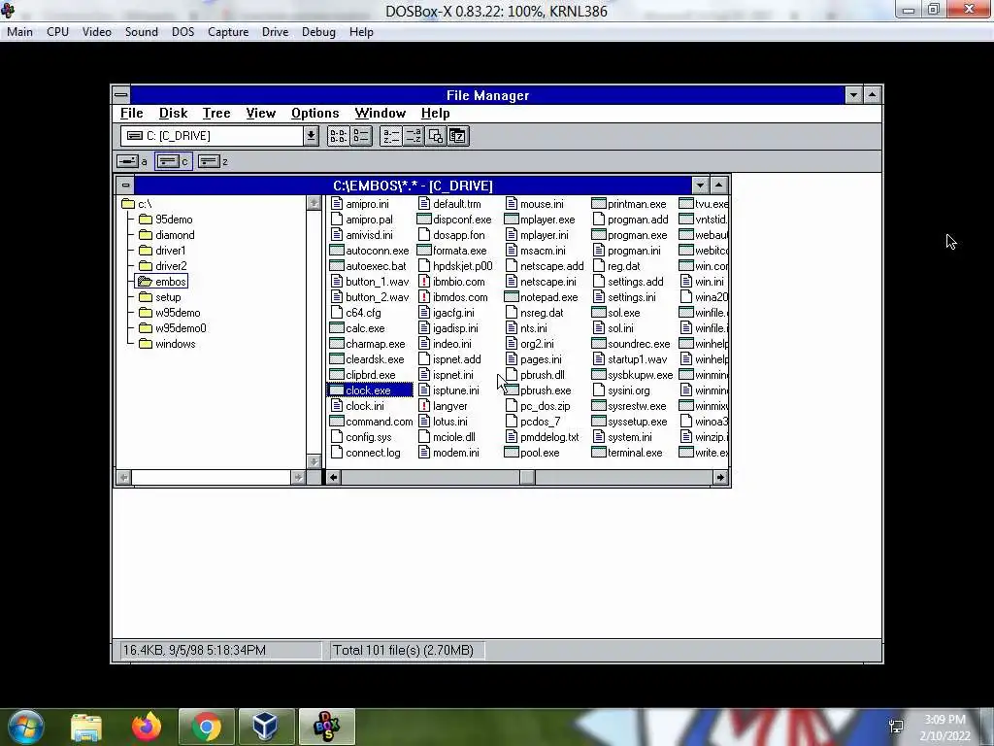Select the c:\ root folder in tree
Image resolution: width=994 pixels, height=746 pixels.
coord(137,204)
